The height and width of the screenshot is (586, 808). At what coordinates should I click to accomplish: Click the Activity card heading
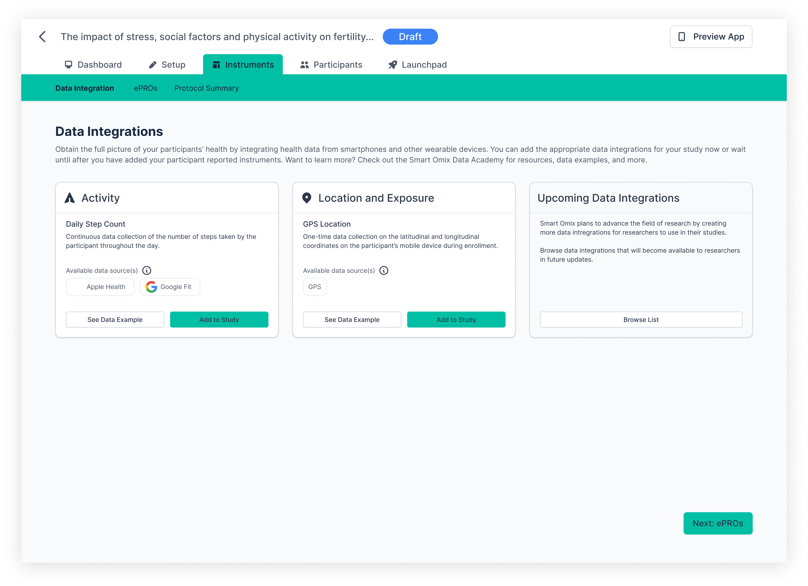coord(100,198)
